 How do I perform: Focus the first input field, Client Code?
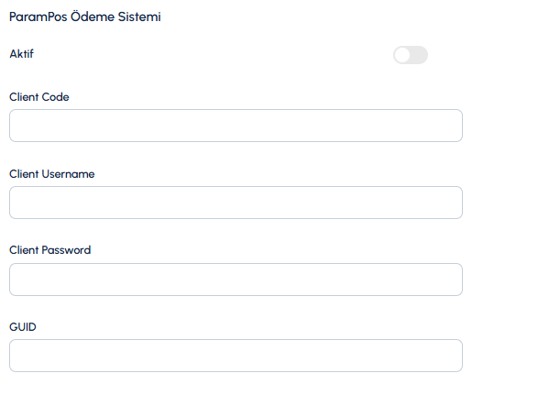tap(236, 126)
